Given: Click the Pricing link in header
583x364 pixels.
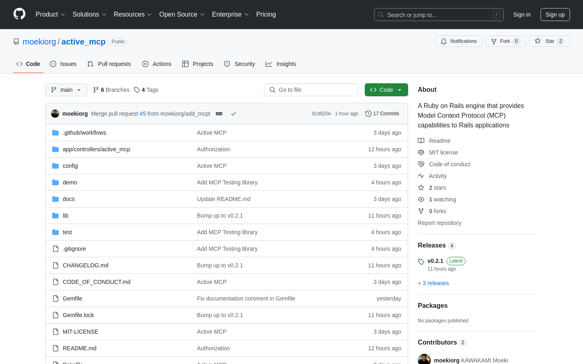Looking at the screenshot, I should tap(266, 15).
